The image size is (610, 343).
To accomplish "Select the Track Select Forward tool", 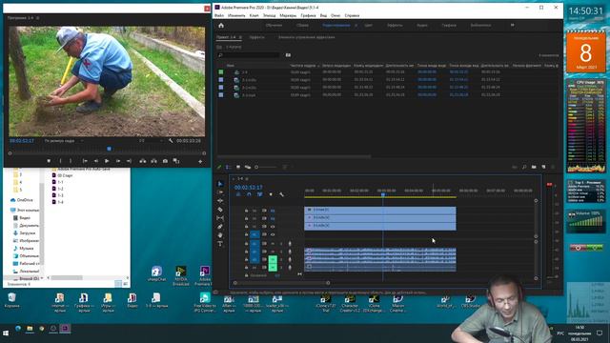I will [220, 192].
